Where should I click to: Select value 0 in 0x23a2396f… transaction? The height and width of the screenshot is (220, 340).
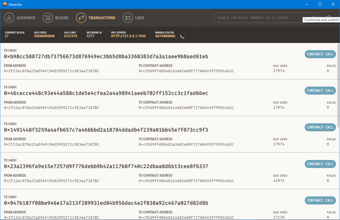pos(328,181)
